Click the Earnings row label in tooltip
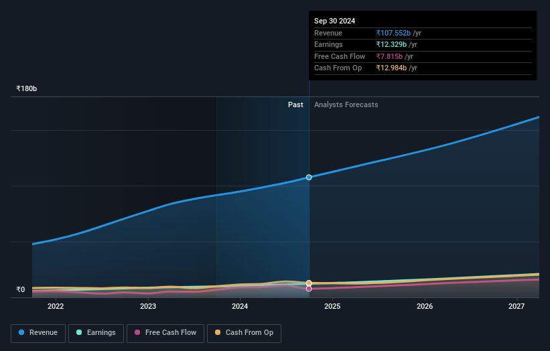This screenshot has width=550, height=351. pos(328,44)
